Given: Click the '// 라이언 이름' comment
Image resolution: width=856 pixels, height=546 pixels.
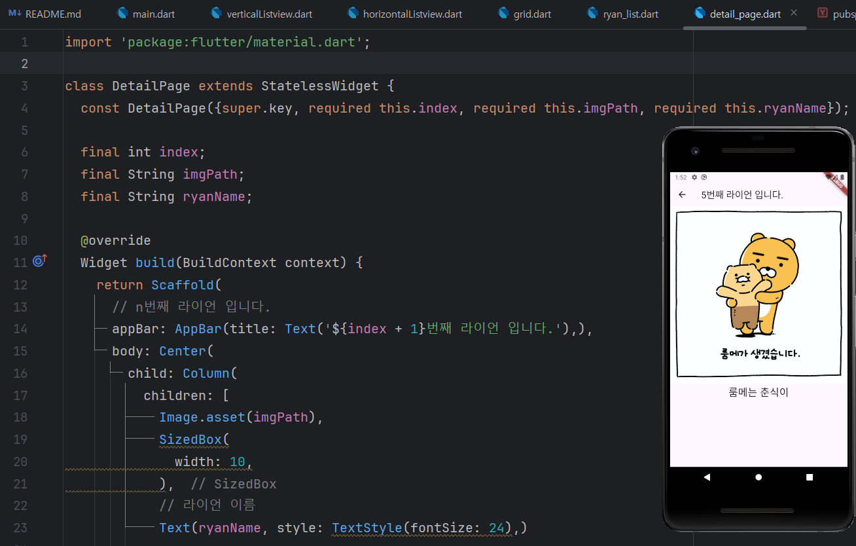Looking at the screenshot, I should click(x=207, y=505).
